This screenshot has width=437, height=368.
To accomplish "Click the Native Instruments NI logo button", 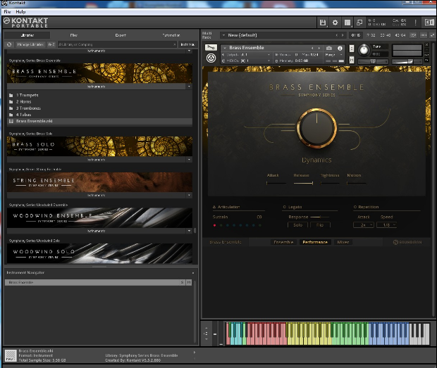I will pos(429,23).
